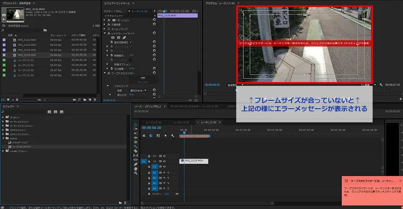Expand the Video Transitions folder

click(x=3, y=134)
